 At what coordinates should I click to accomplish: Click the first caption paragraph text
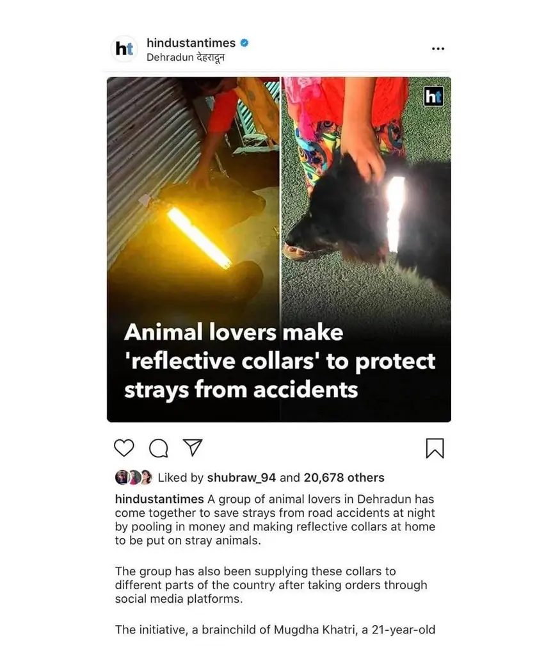[275, 520]
